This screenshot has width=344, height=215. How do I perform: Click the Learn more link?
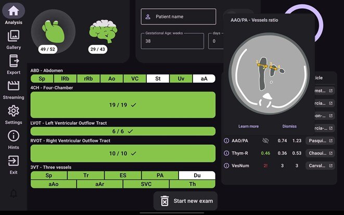tap(248, 126)
